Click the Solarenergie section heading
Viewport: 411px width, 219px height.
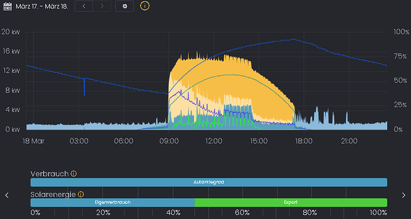pos(53,195)
